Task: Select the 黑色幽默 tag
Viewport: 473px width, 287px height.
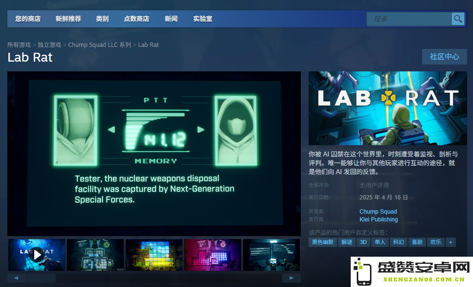Action: 323,242
